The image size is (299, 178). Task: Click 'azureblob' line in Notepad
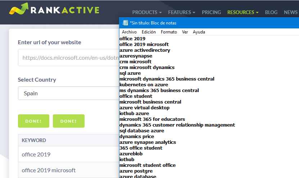131,154
